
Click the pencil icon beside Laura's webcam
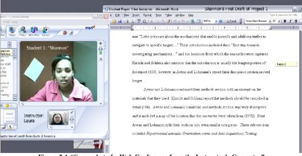click(x=72, y=113)
